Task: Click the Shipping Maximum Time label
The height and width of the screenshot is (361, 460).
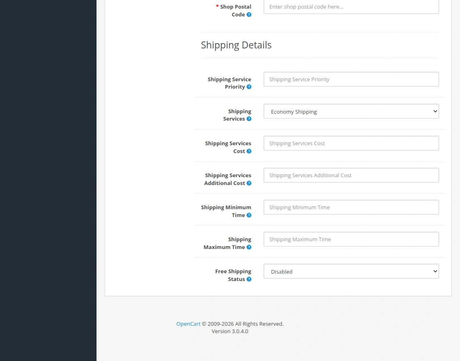Action: coord(228,243)
